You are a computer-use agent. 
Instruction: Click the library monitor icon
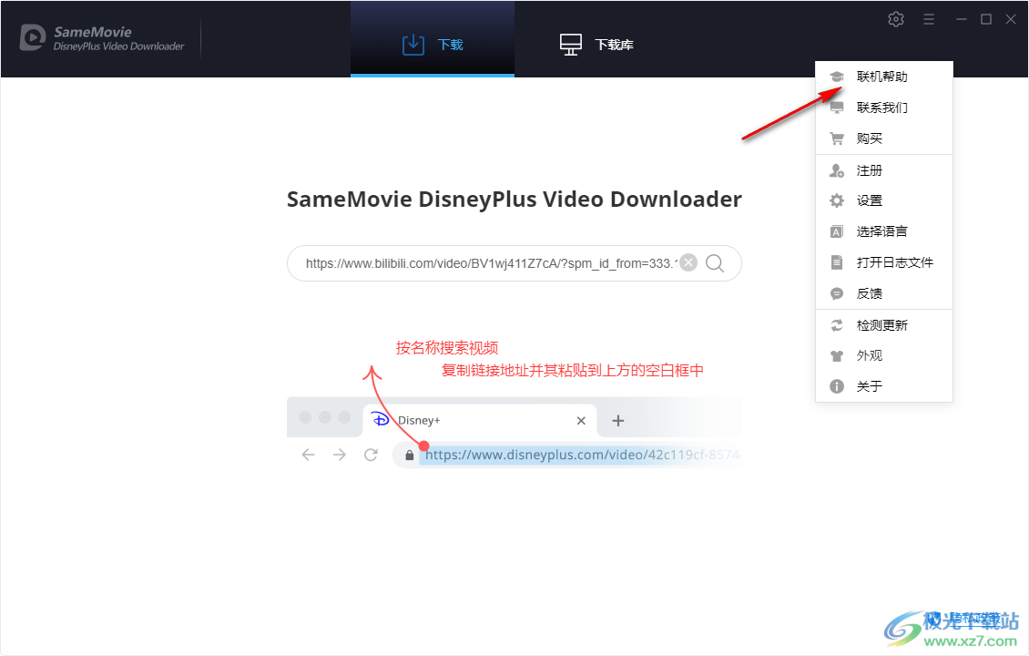(570, 45)
